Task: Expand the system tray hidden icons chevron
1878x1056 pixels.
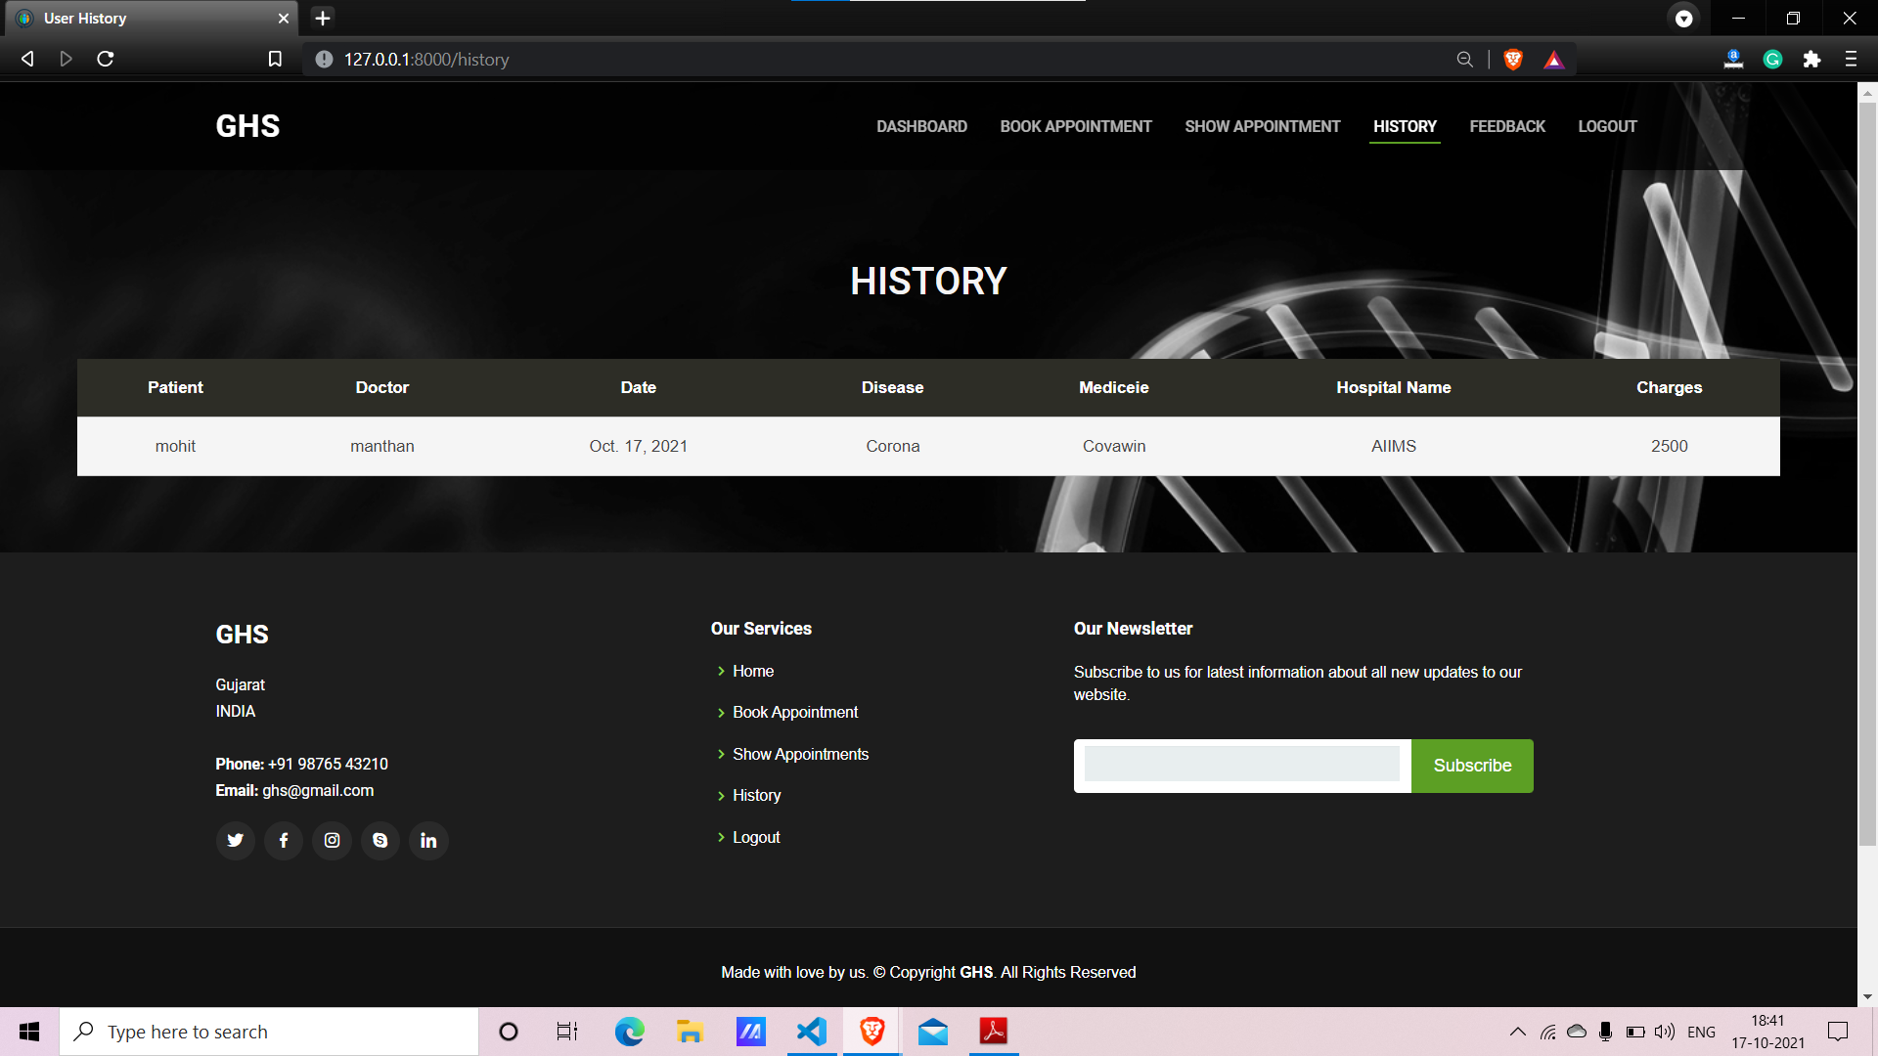Action: 1517,1032
